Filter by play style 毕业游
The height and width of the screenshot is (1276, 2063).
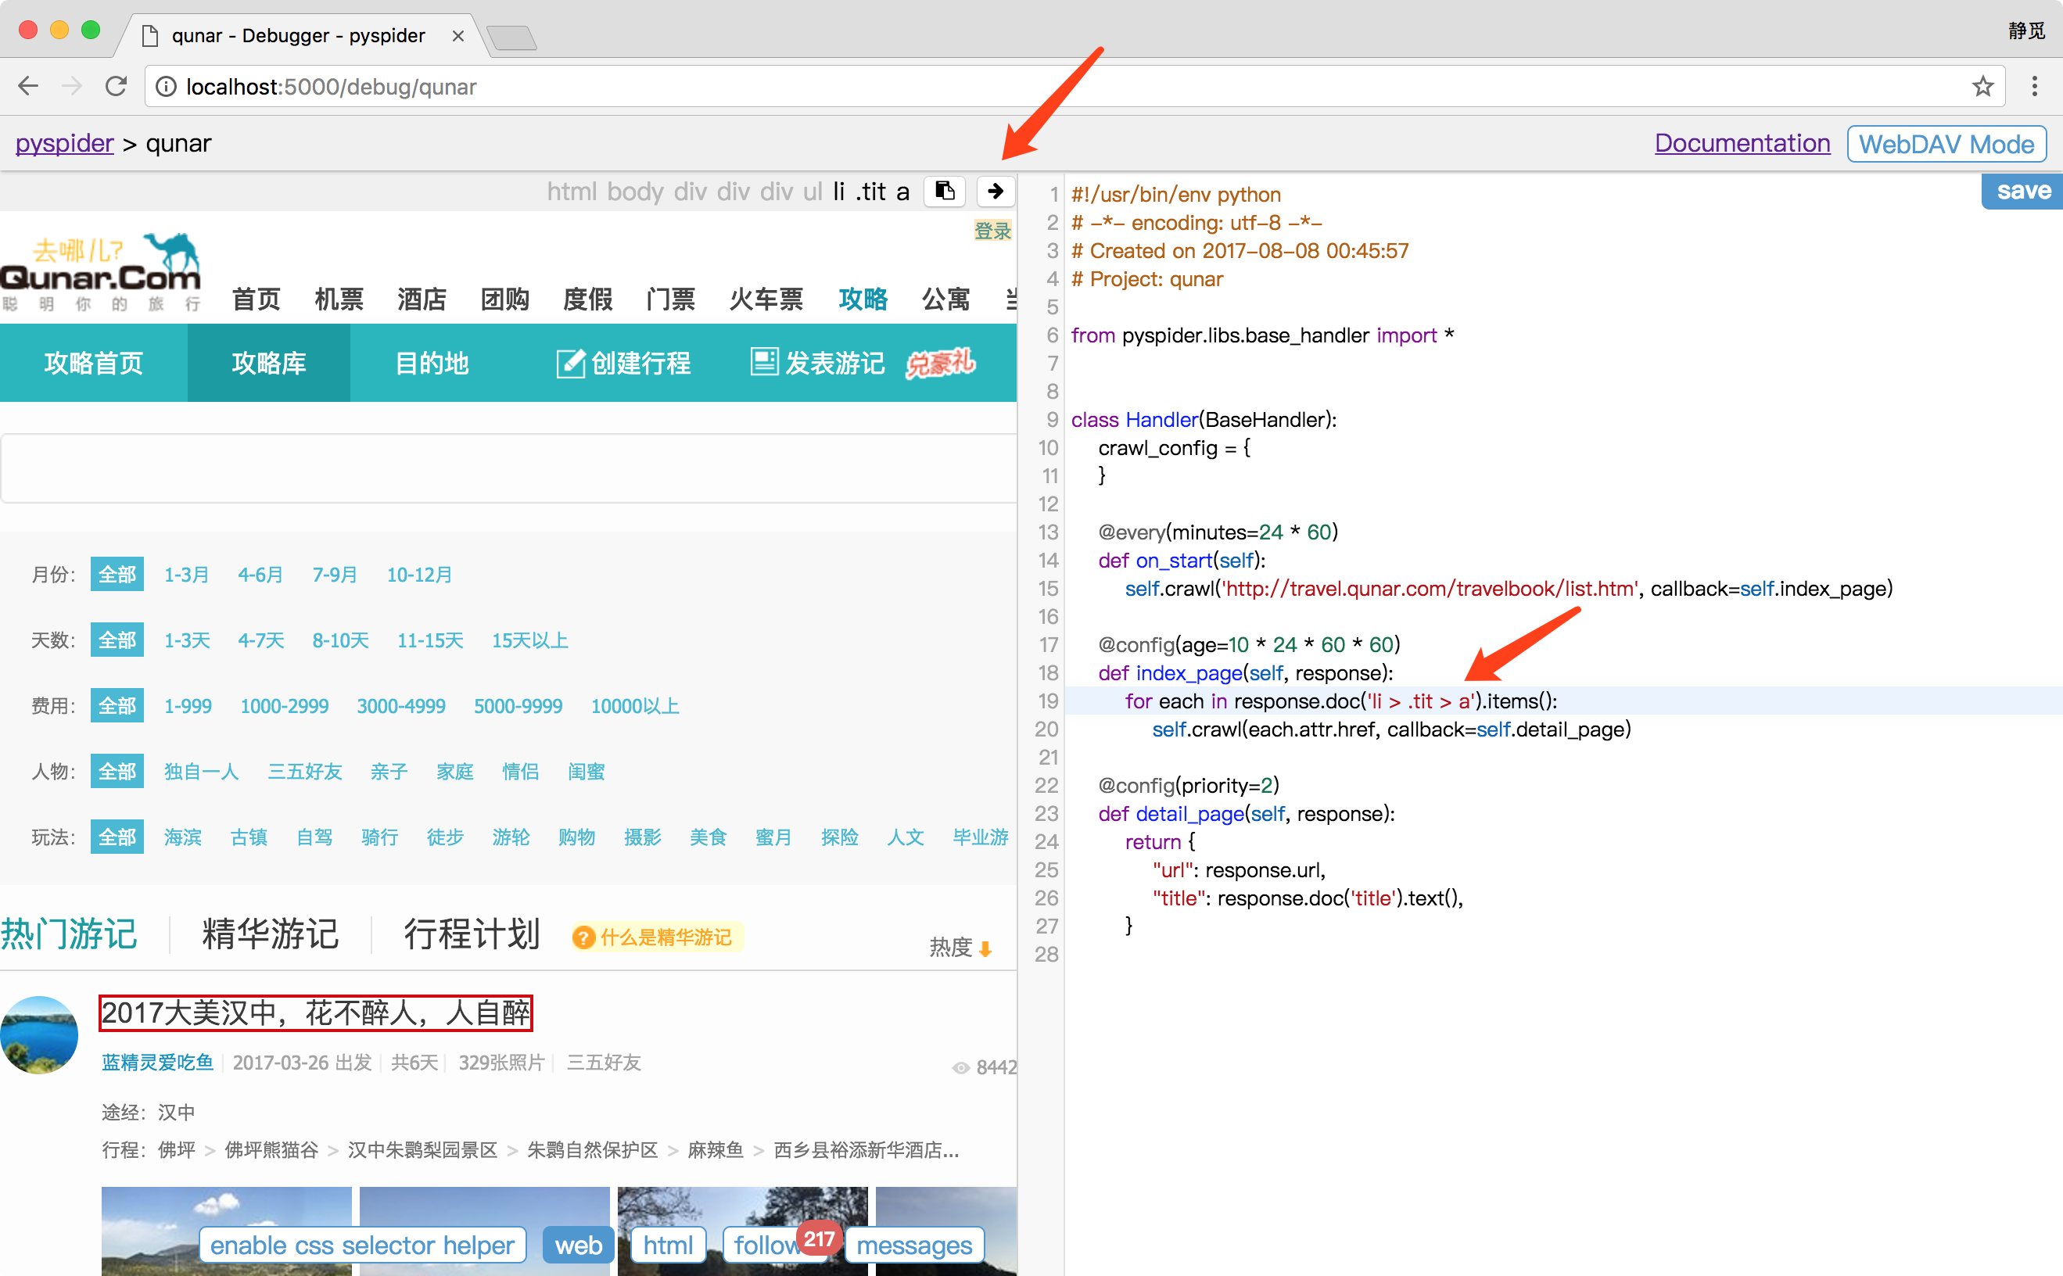coord(981,837)
